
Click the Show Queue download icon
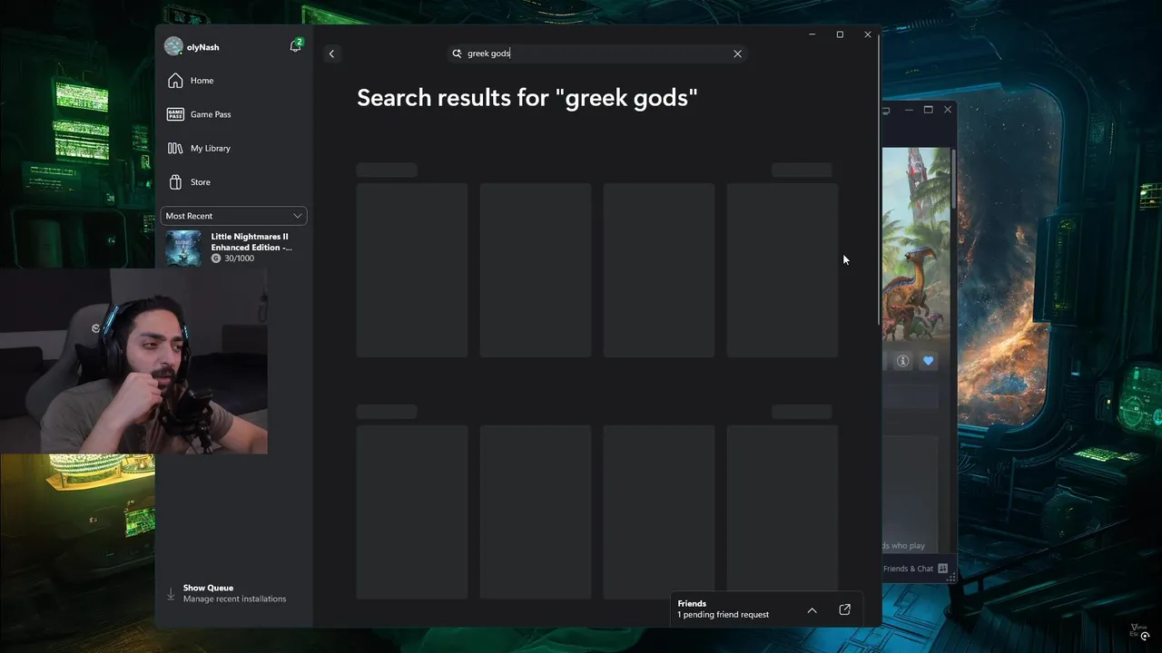171,594
